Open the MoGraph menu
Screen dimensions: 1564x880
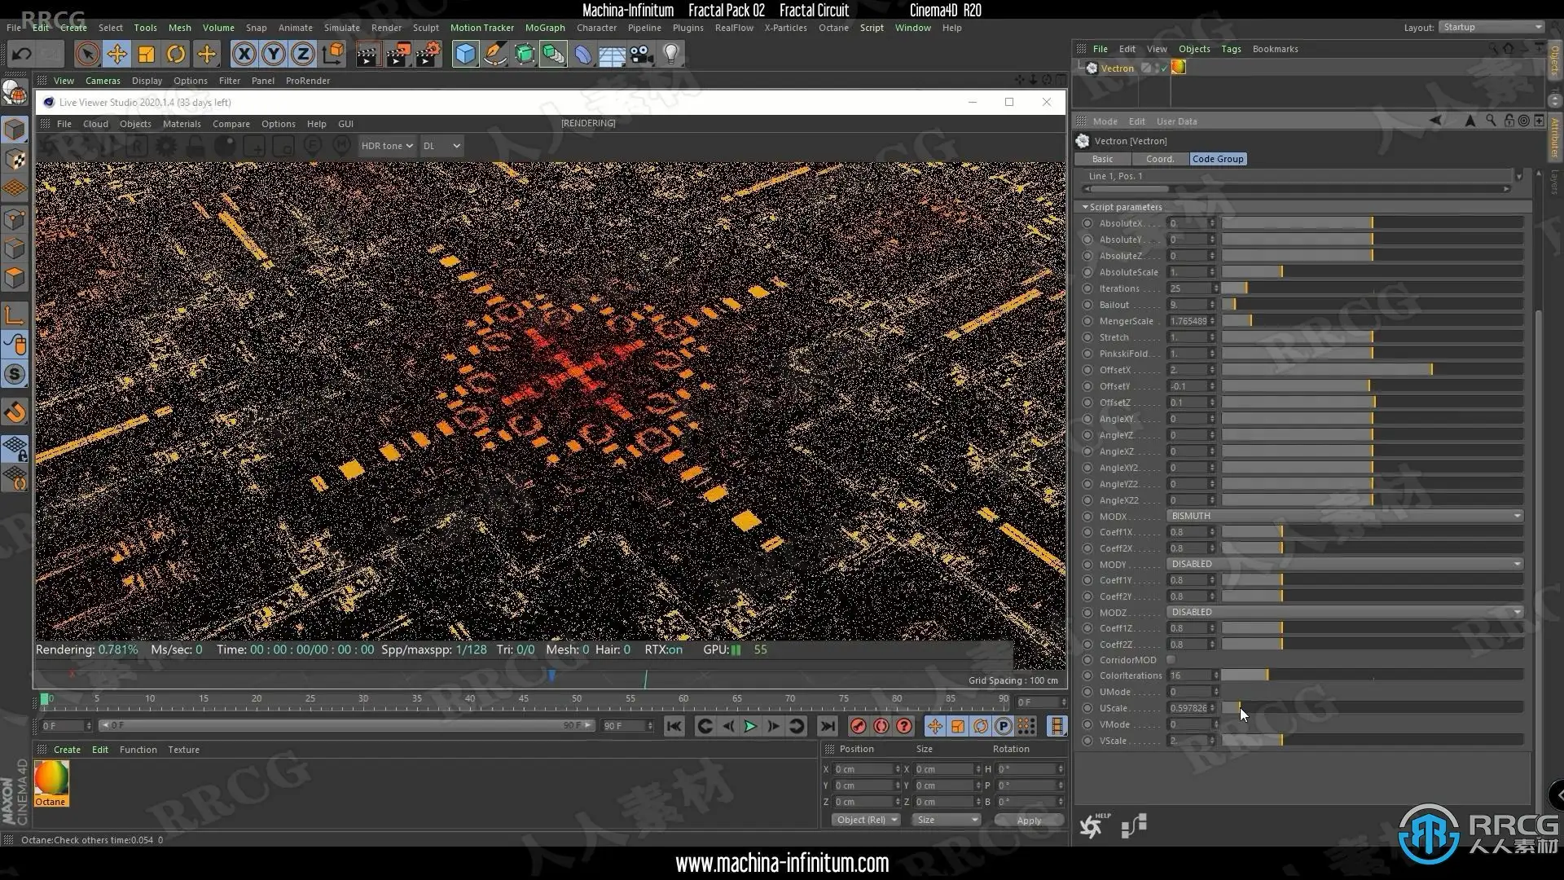click(x=544, y=28)
